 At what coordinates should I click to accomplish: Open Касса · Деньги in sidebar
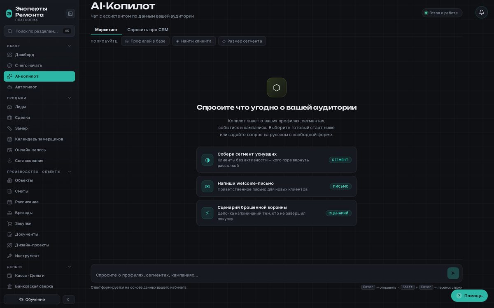(40, 276)
